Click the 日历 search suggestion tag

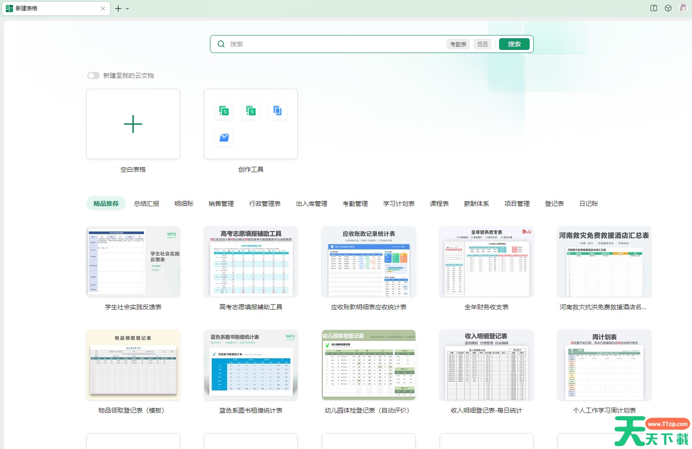482,44
